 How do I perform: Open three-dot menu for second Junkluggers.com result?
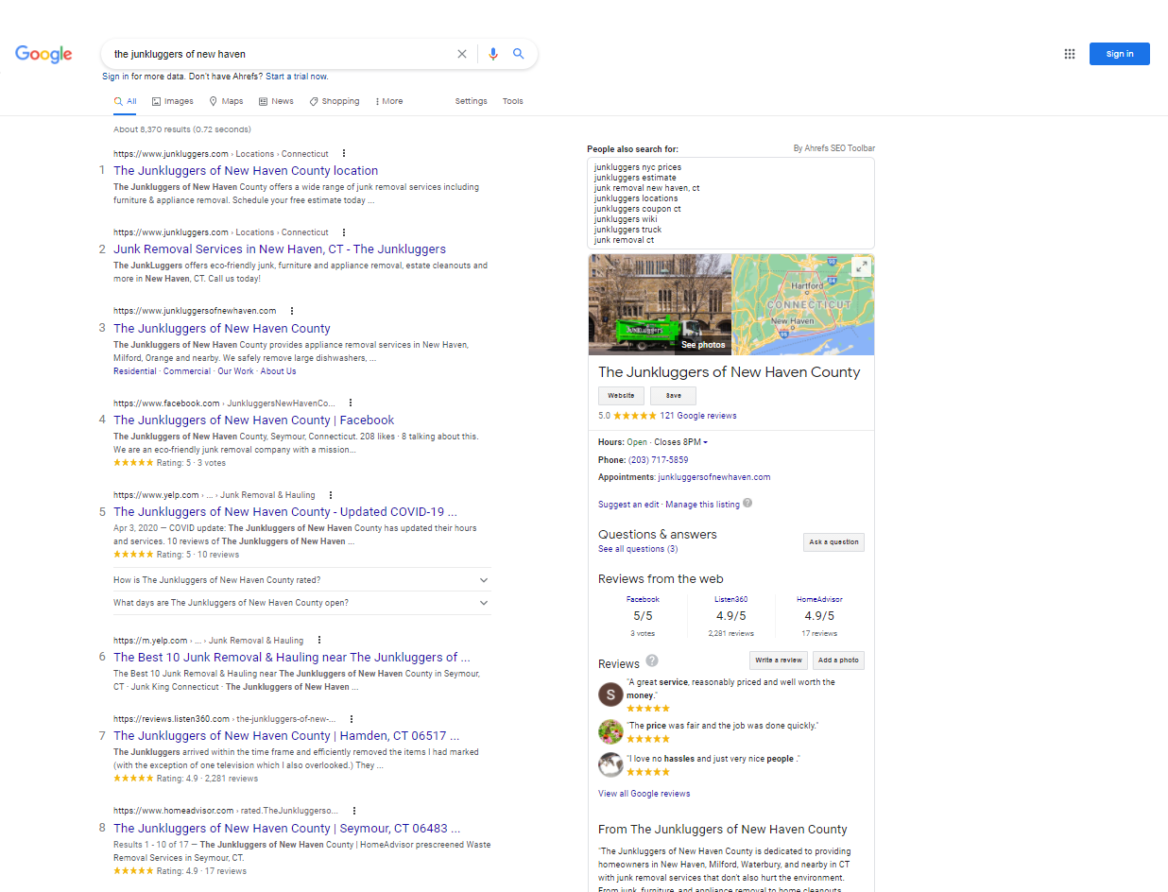tap(344, 232)
